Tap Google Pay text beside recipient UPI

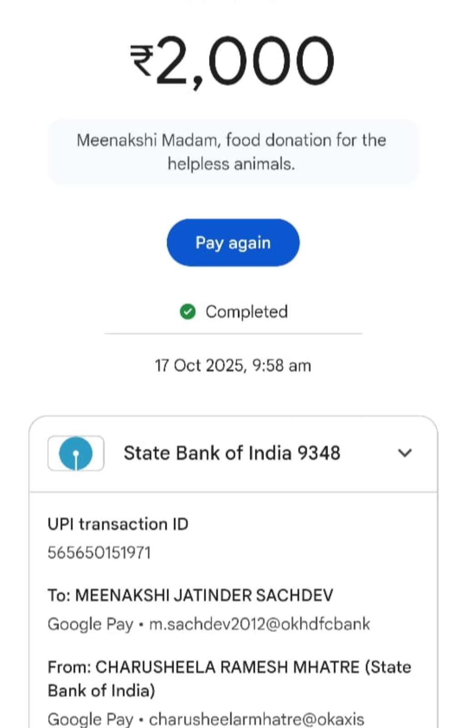pyautogui.click(x=90, y=624)
